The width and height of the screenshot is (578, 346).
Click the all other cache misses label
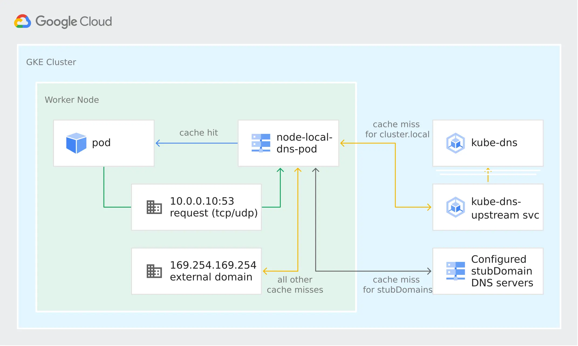click(x=295, y=285)
